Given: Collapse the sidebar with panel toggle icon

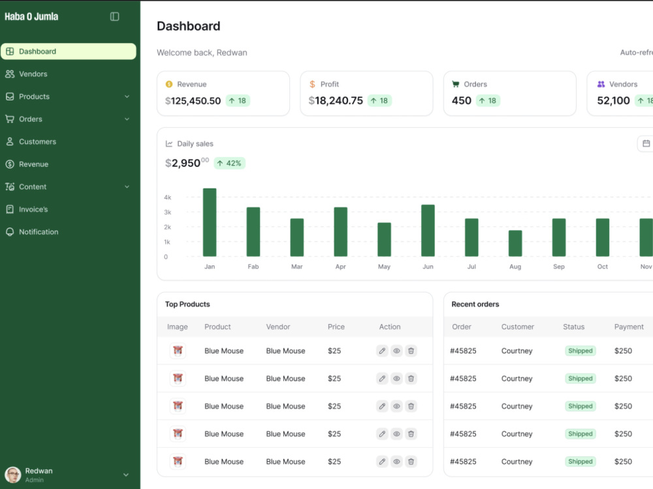Looking at the screenshot, I should pos(114,17).
